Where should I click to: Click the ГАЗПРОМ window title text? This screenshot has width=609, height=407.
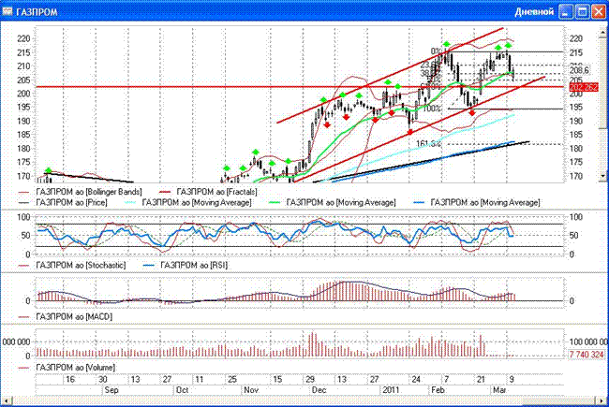click(37, 12)
